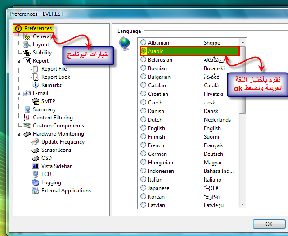Open the Layout settings page
Viewport: 288px width, 236px height.
coord(41,45)
